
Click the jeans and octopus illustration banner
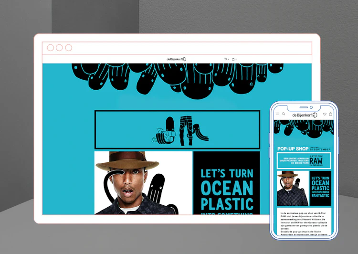pos(177,130)
